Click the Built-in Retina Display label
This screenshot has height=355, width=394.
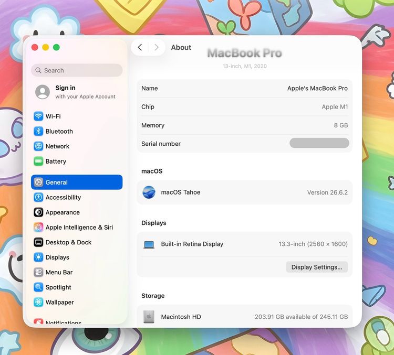pyautogui.click(x=192, y=244)
